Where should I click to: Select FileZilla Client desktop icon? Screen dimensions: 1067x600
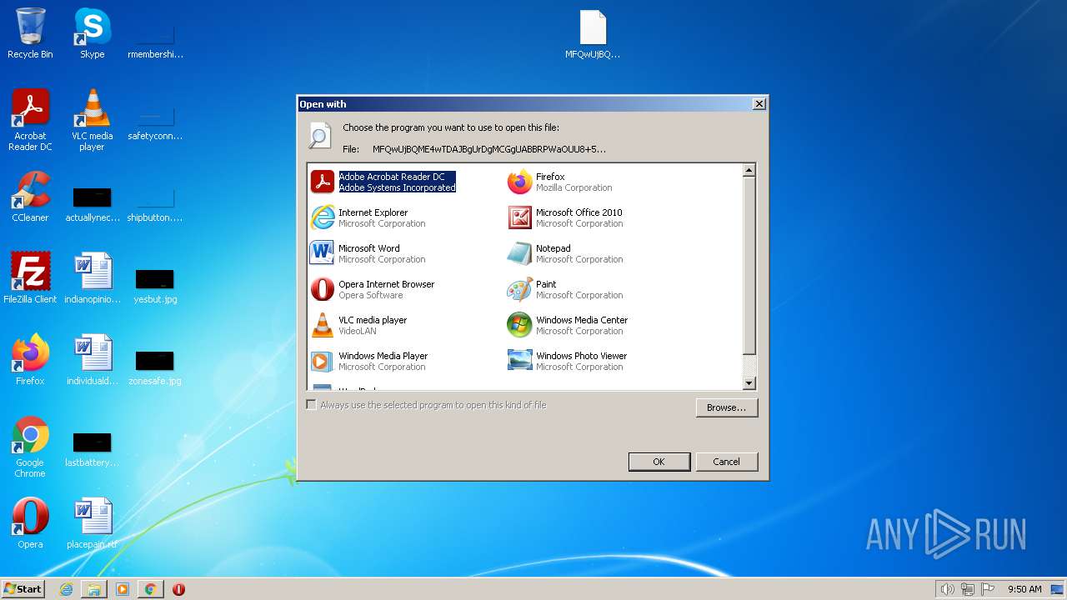point(30,278)
